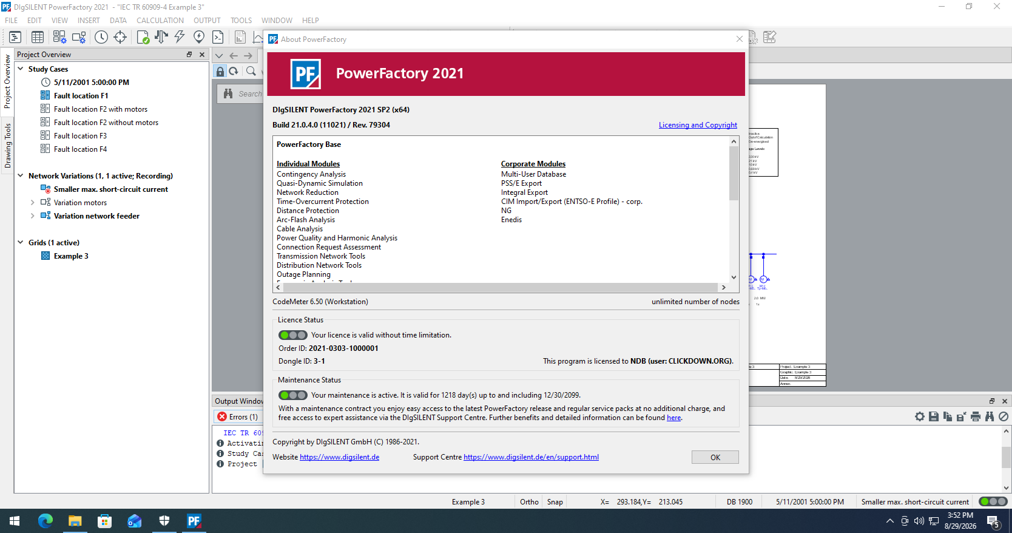1012x533 pixels.
Task: Click the rebuild refresh icon
Action: [x=234, y=71]
